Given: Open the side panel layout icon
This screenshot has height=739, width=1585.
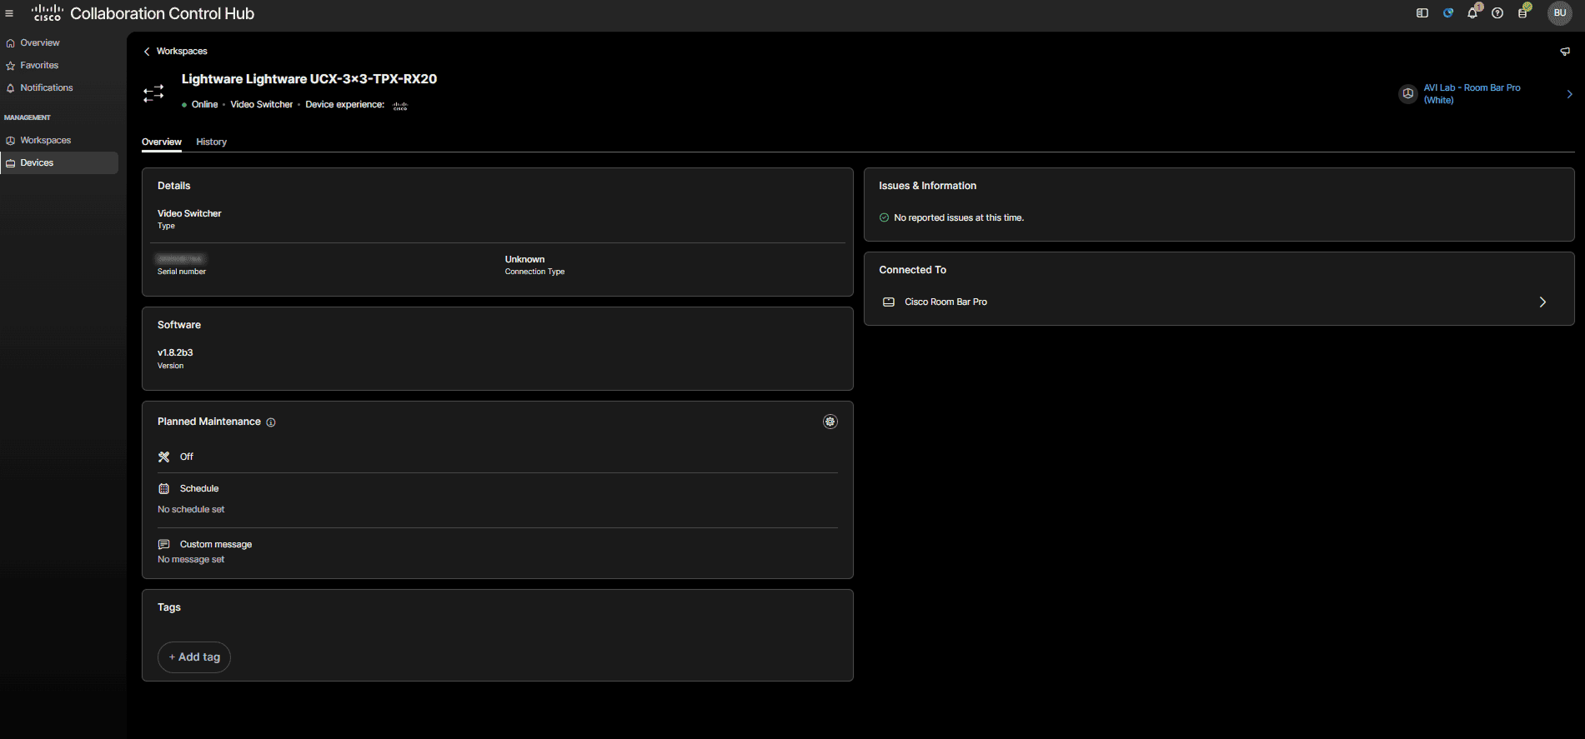Looking at the screenshot, I should click(1422, 13).
